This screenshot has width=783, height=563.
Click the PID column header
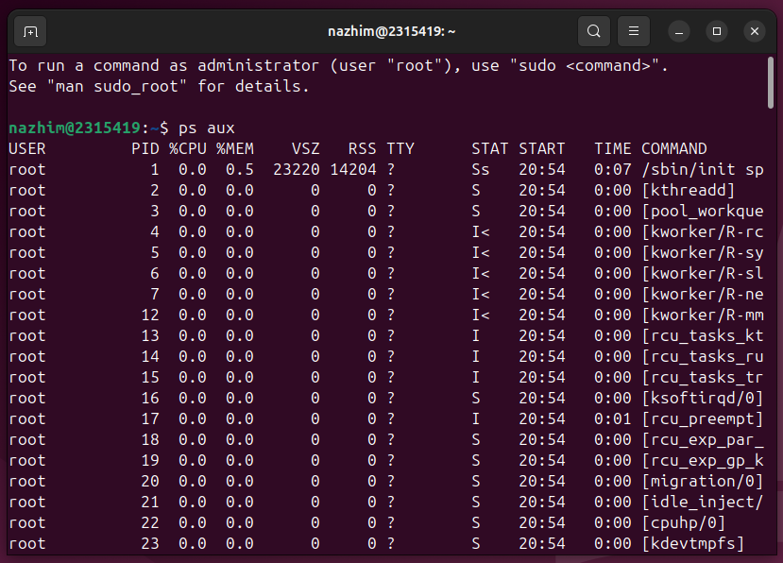click(145, 148)
